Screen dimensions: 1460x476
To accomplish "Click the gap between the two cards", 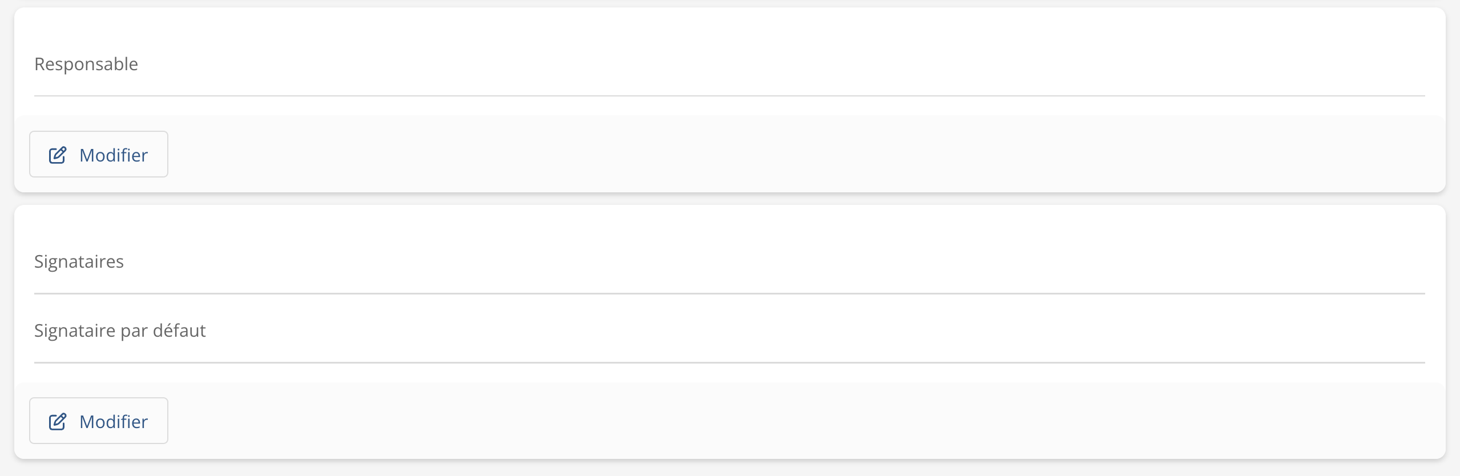I will click(x=729, y=199).
